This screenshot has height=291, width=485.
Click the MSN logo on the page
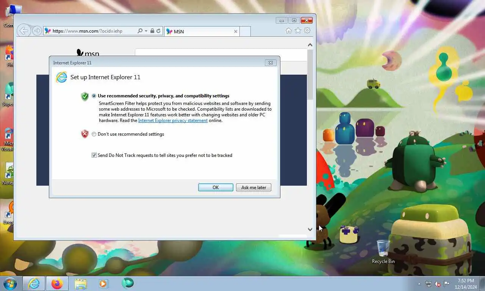coord(88,53)
